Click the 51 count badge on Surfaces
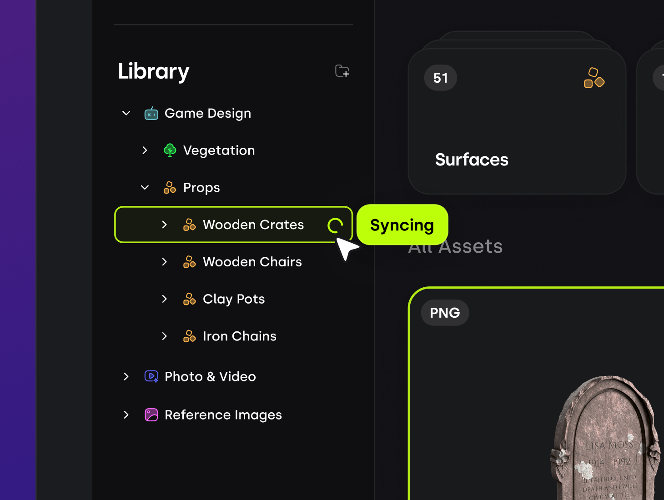The image size is (664, 500). [x=440, y=78]
